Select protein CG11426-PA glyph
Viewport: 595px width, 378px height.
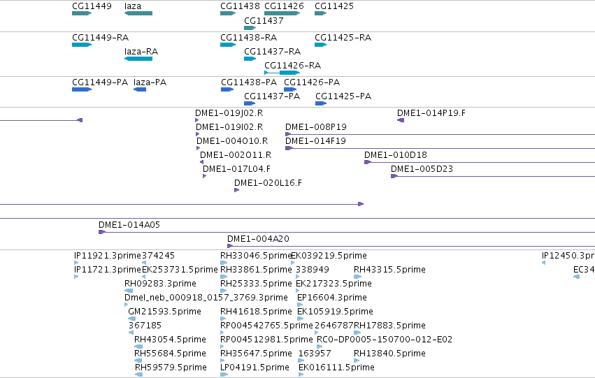pos(290,89)
